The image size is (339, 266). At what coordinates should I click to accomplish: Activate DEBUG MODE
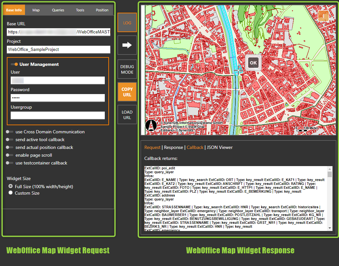127,69
